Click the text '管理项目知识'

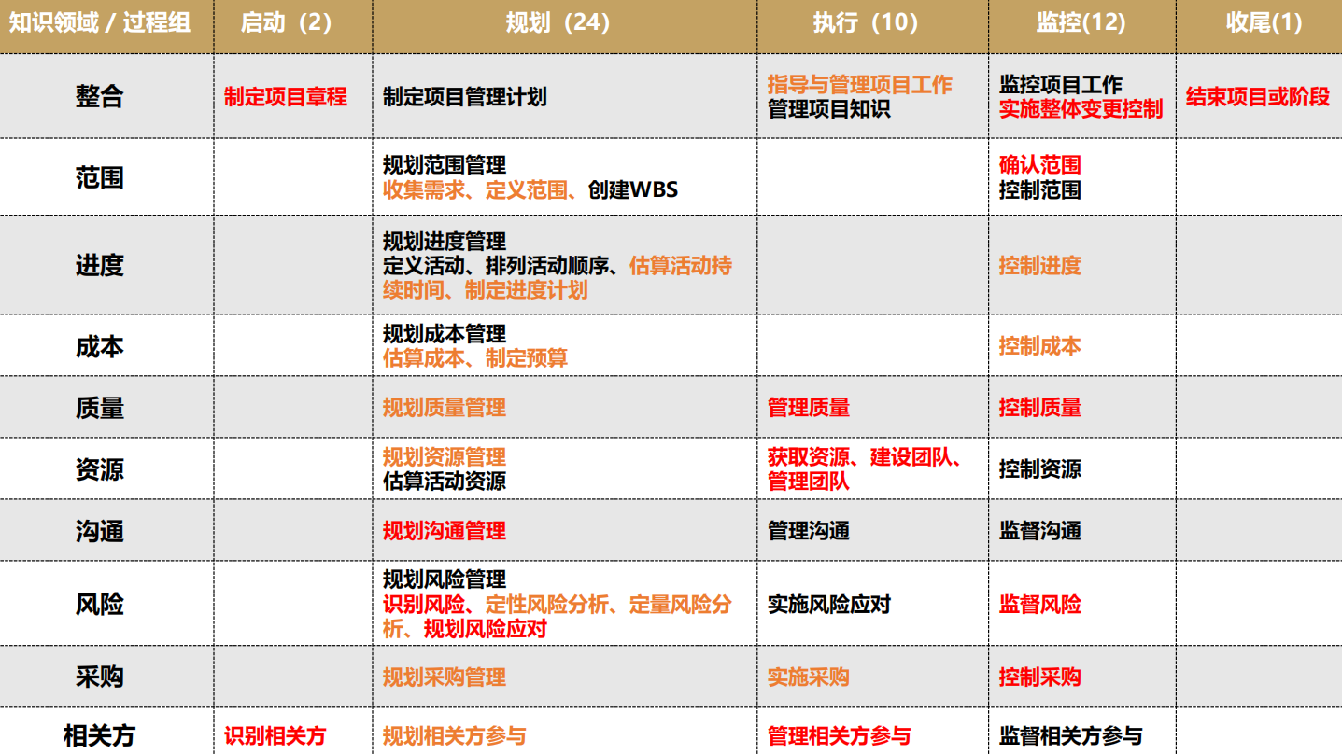pos(828,109)
